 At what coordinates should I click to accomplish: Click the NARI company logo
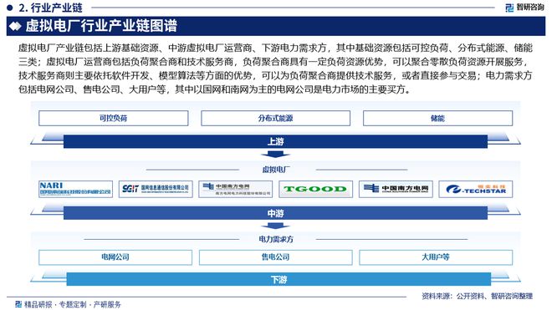[75, 189]
